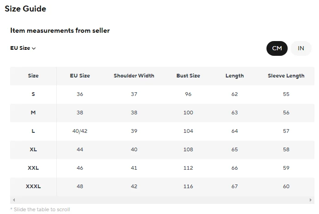This screenshot has height=214, width=319.
Task: Click the left scroll arrow of table
Action: (14, 200)
